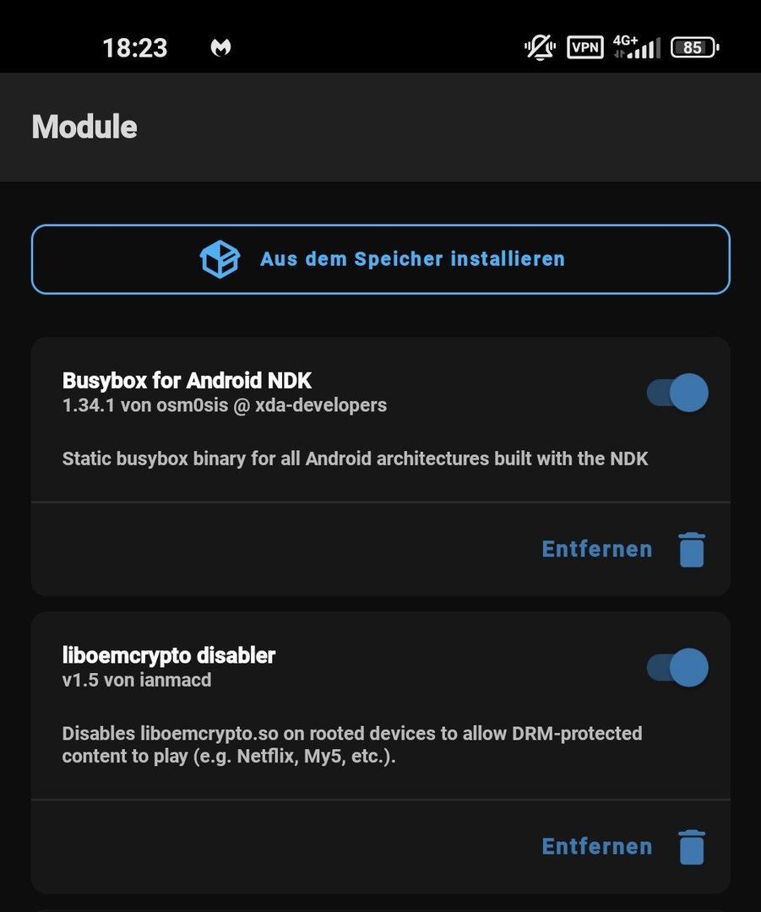
Task: Toggle off the liboemcrypto disabler module
Action: (678, 668)
